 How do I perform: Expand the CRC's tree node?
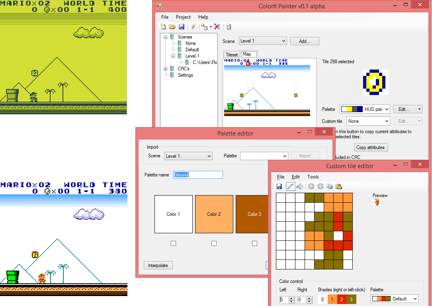click(165, 69)
